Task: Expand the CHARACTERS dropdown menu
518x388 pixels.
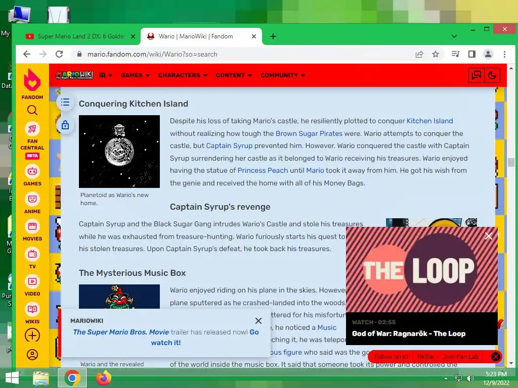Action: point(183,75)
